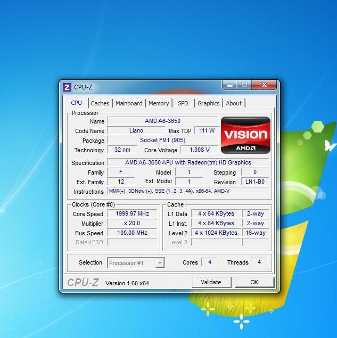Click the Family value F
This screenshot has width=337, height=338.
coord(121,172)
